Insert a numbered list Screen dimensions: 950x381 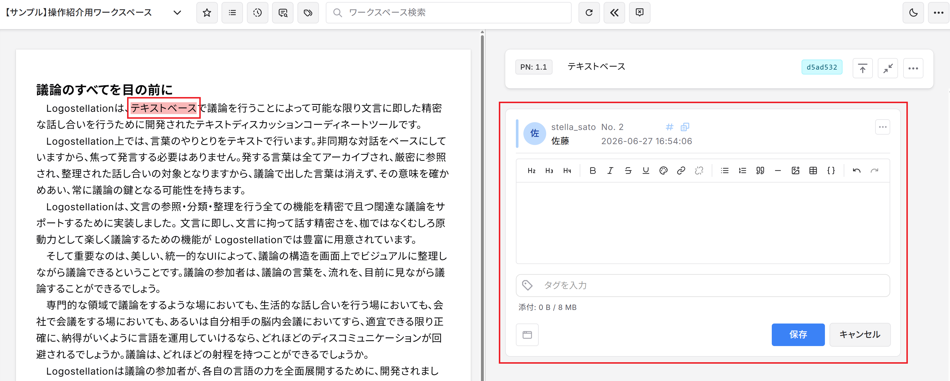[x=742, y=171]
